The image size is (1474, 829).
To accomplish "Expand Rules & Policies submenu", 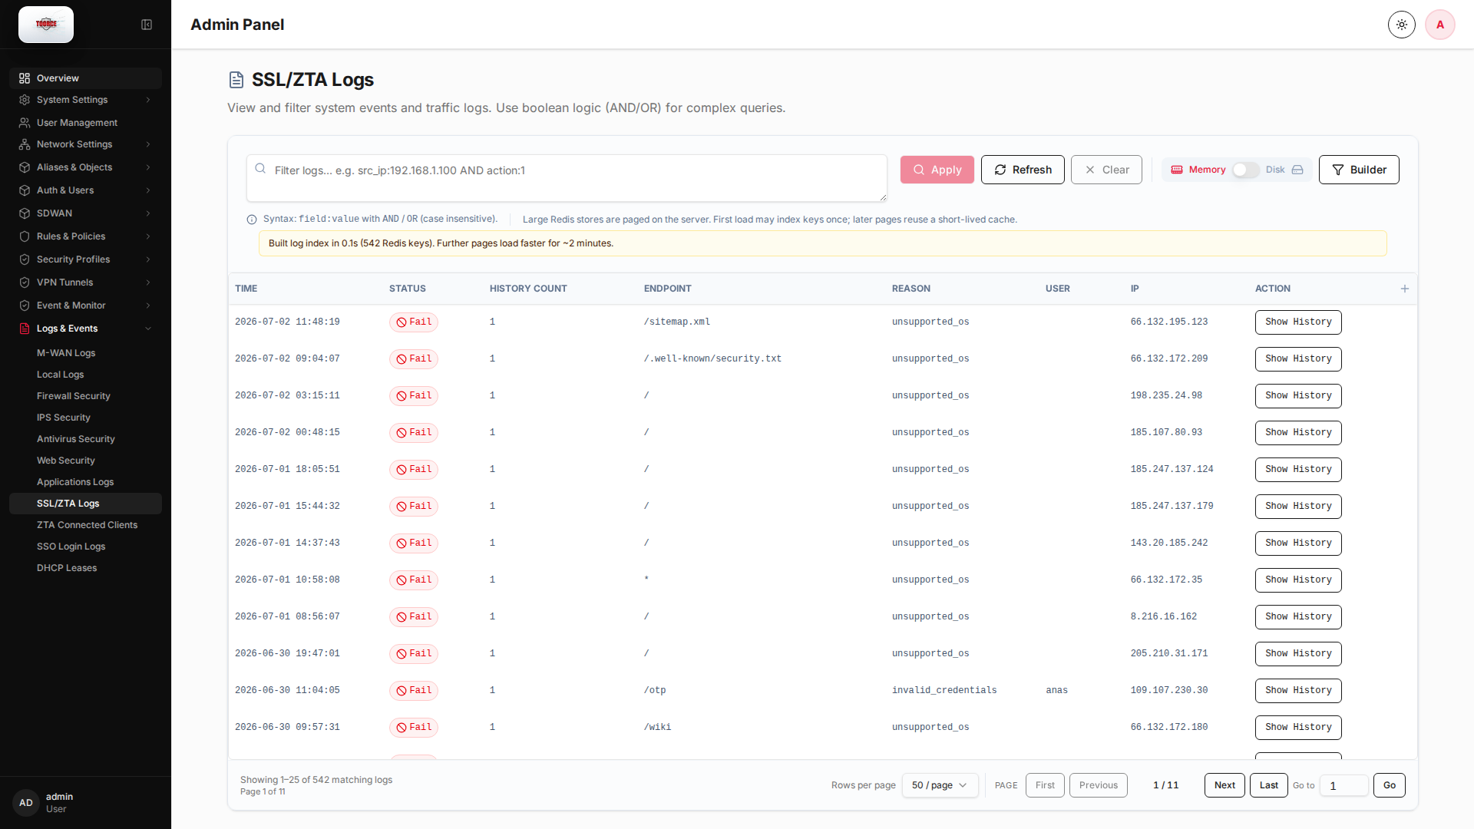I will (x=148, y=236).
